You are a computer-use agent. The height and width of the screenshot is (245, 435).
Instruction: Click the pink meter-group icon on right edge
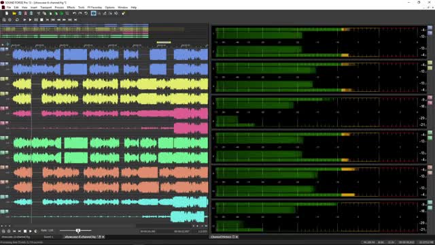pos(430,98)
